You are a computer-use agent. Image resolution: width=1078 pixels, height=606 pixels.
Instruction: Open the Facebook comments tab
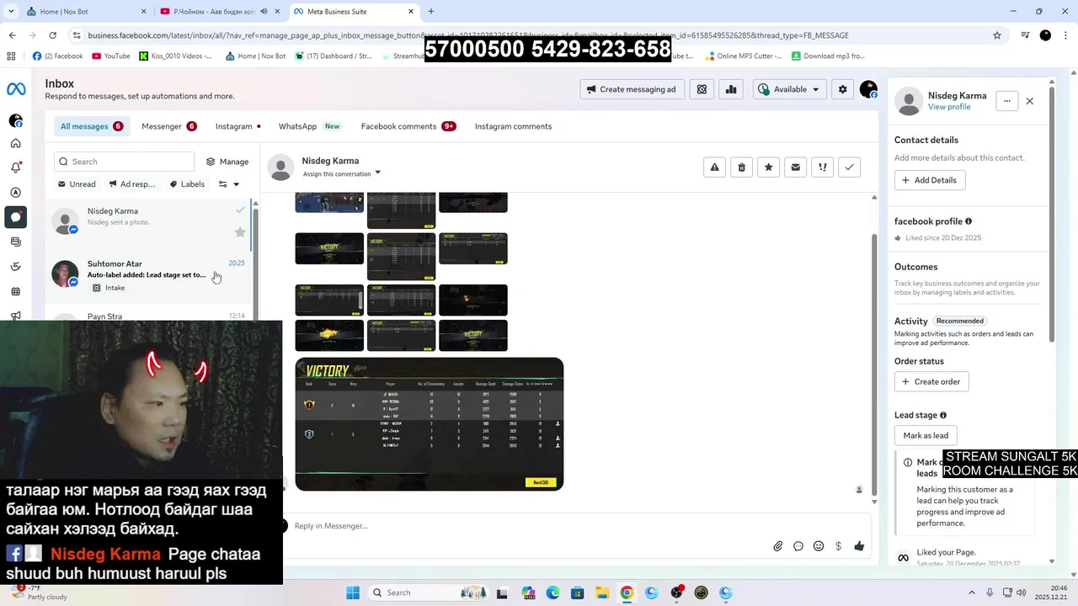pyautogui.click(x=408, y=126)
